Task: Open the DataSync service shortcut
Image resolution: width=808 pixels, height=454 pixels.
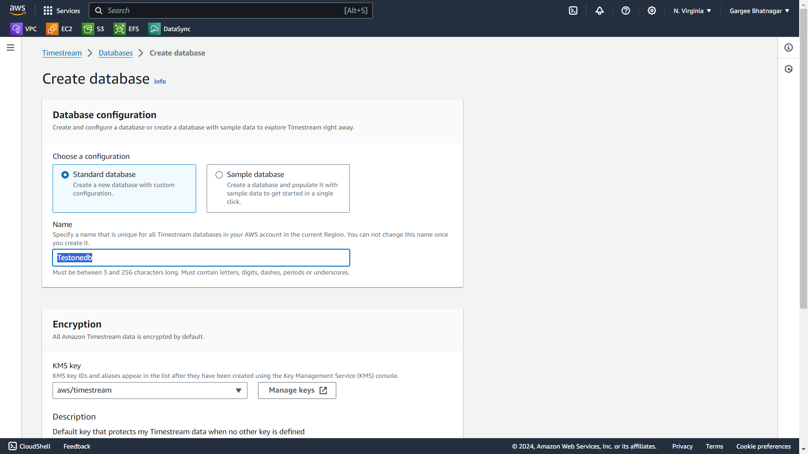Action: pyautogui.click(x=170, y=29)
